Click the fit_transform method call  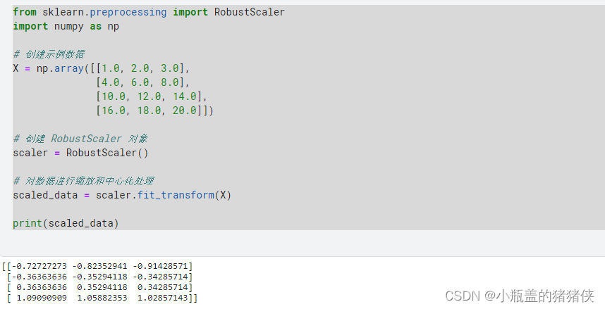(x=176, y=195)
